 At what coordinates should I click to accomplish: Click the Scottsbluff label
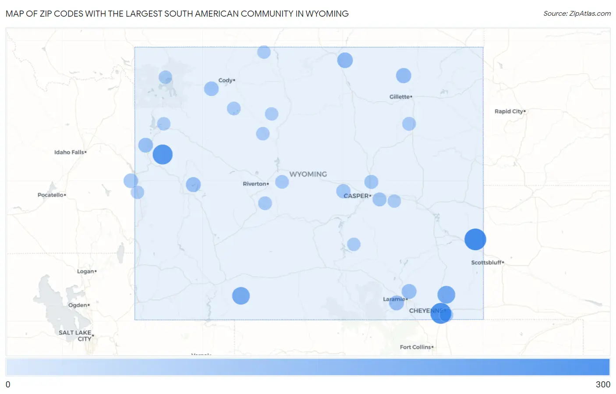(x=487, y=262)
